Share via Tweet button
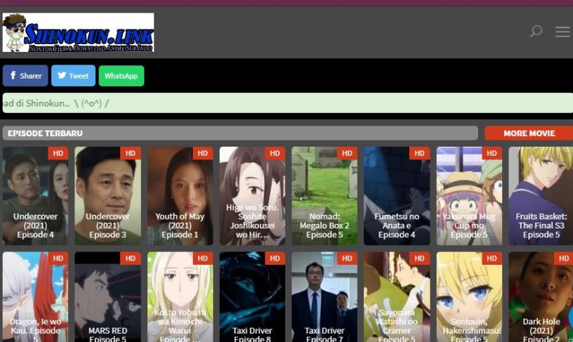This screenshot has width=573, height=342. [x=73, y=76]
